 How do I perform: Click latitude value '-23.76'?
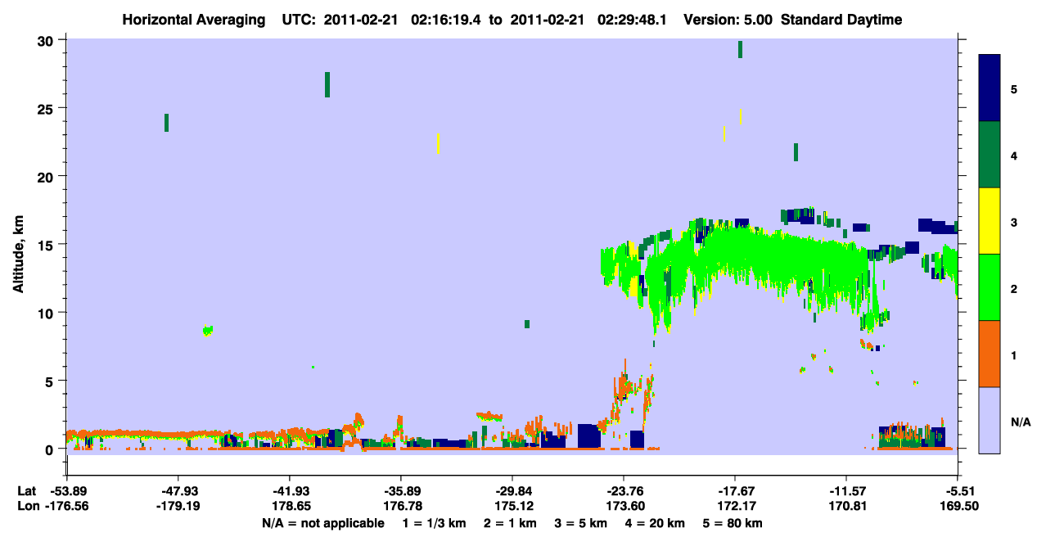624,491
